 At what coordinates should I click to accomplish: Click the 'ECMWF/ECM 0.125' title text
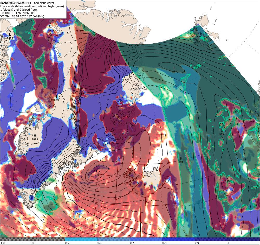[13, 3]
